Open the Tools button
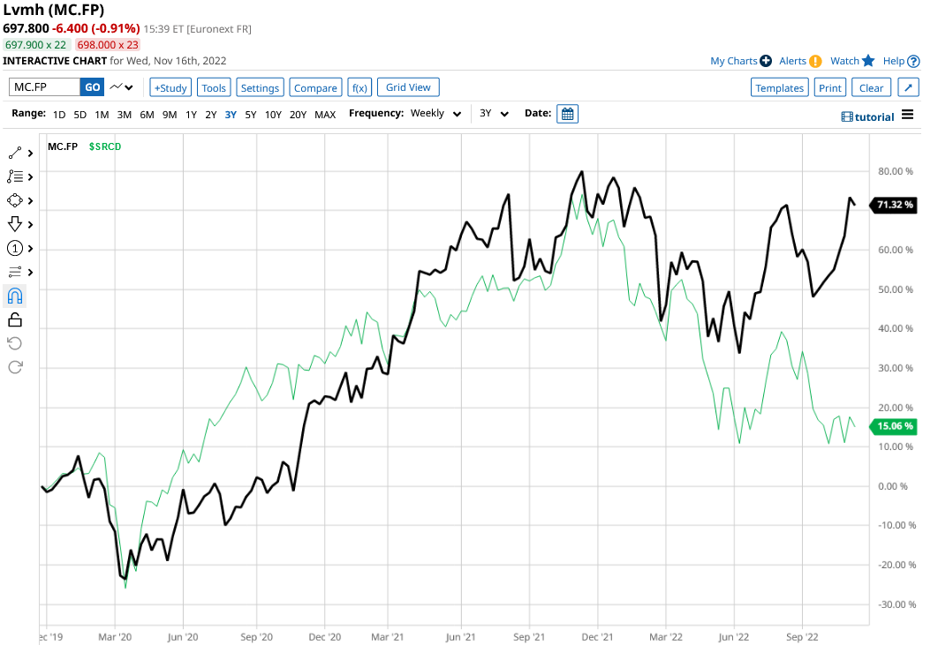 [214, 87]
